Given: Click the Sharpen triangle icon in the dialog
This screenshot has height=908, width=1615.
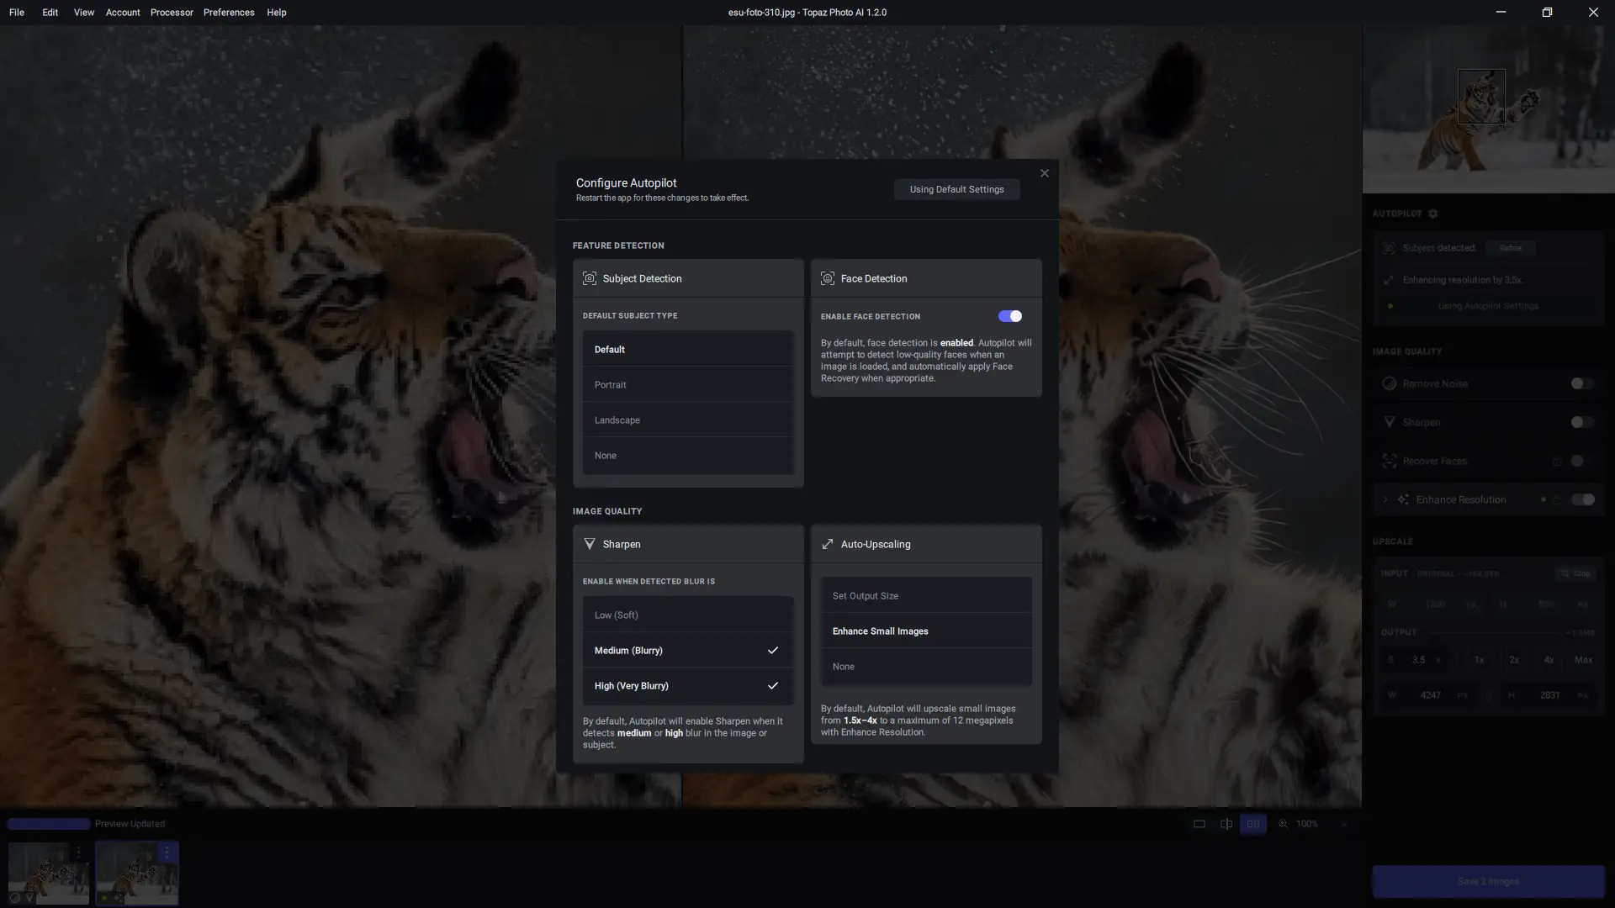Looking at the screenshot, I should pos(590,544).
